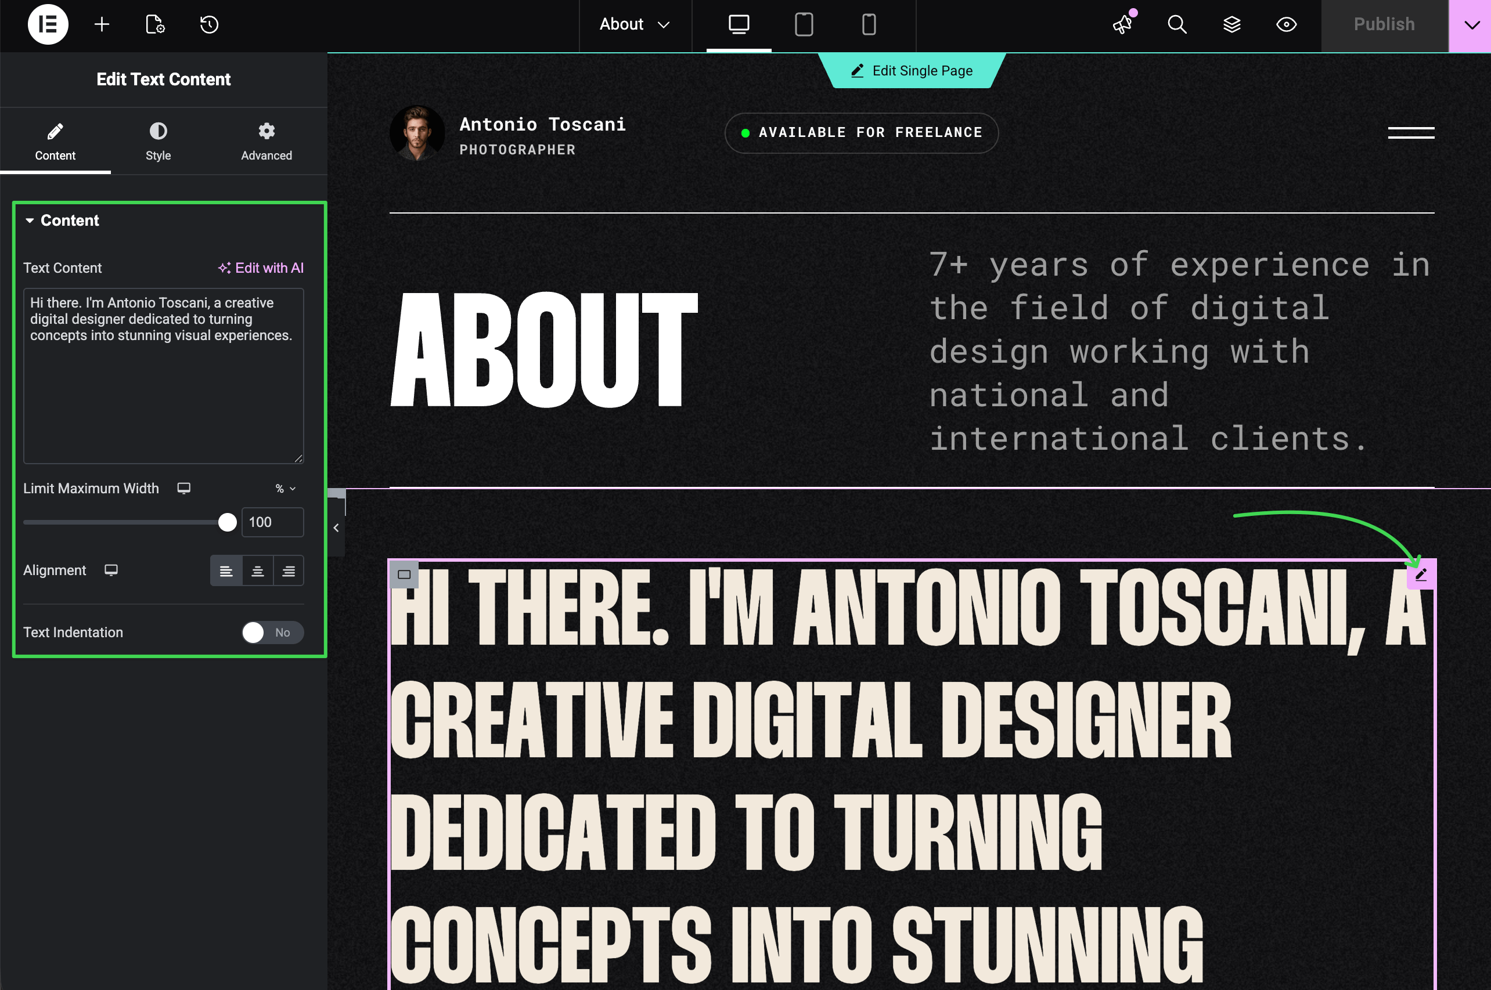Open the About page dropdown

(x=634, y=24)
